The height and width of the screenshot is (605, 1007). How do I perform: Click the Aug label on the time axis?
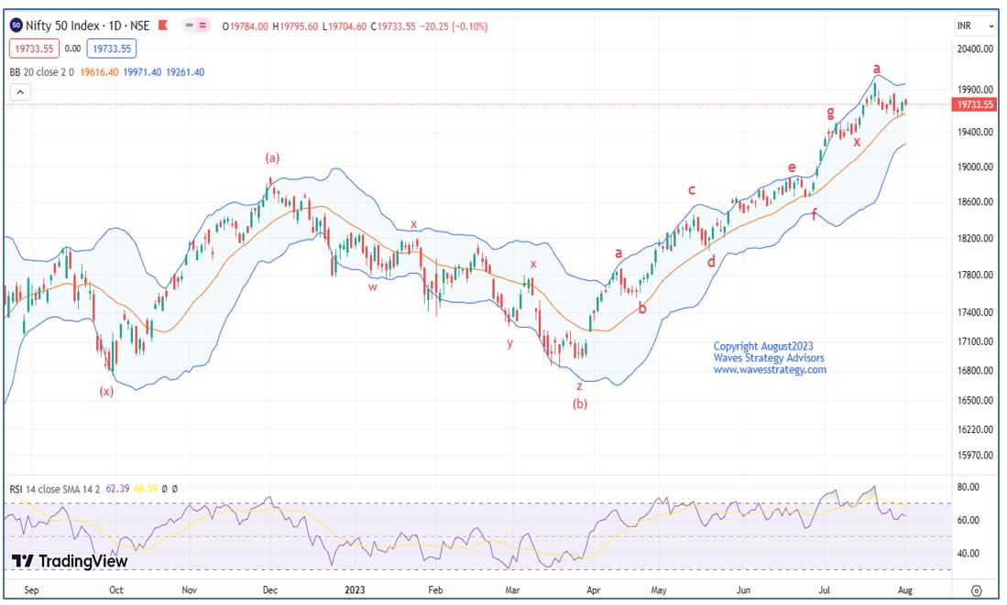[x=905, y=590]
